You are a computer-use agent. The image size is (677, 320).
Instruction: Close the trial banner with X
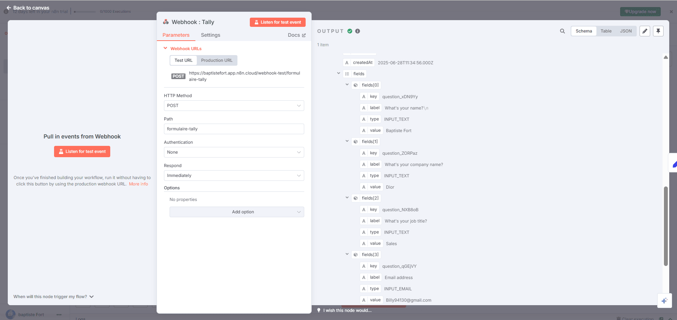[671, 12]
